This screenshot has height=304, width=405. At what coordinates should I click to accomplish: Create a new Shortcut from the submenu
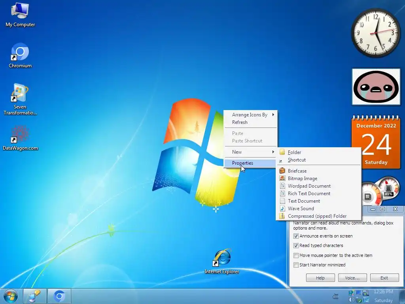point(318,160)
